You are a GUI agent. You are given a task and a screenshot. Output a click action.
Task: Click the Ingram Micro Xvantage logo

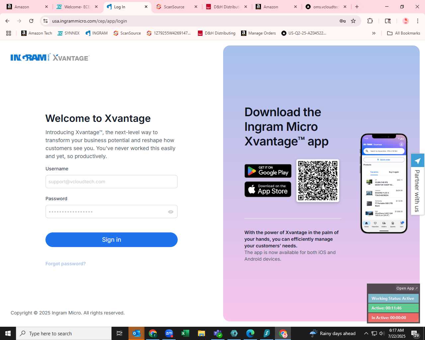50,57
